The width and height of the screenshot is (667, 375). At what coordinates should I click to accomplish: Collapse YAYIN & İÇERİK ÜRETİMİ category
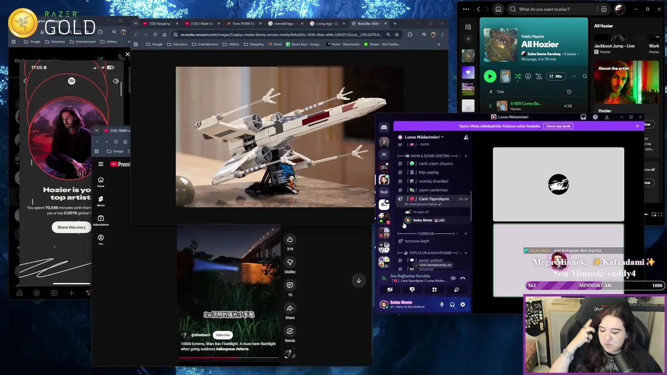coord(430,156)
